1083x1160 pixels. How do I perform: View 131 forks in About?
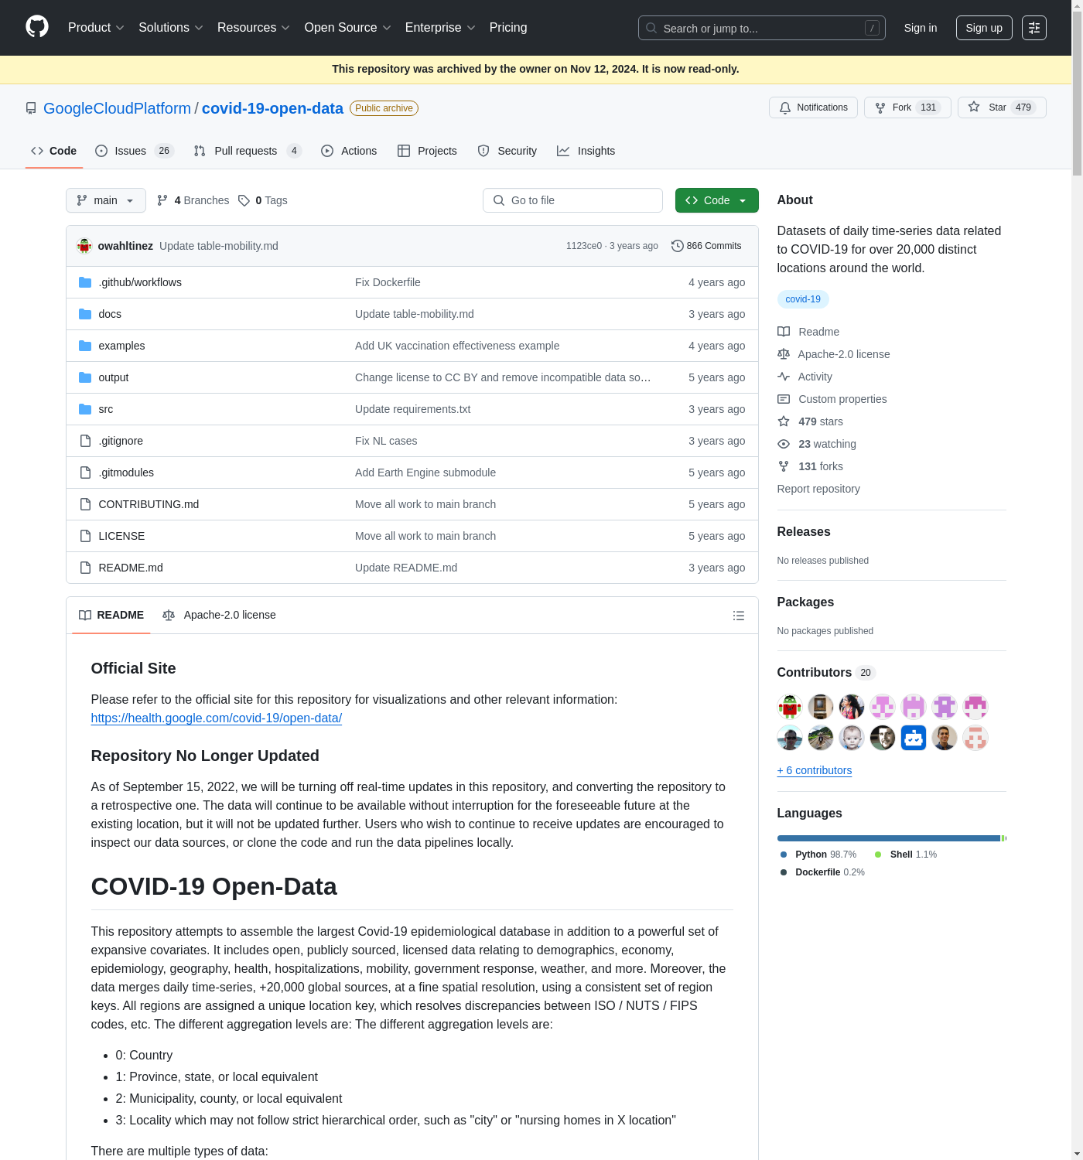(x=811, y=466)
